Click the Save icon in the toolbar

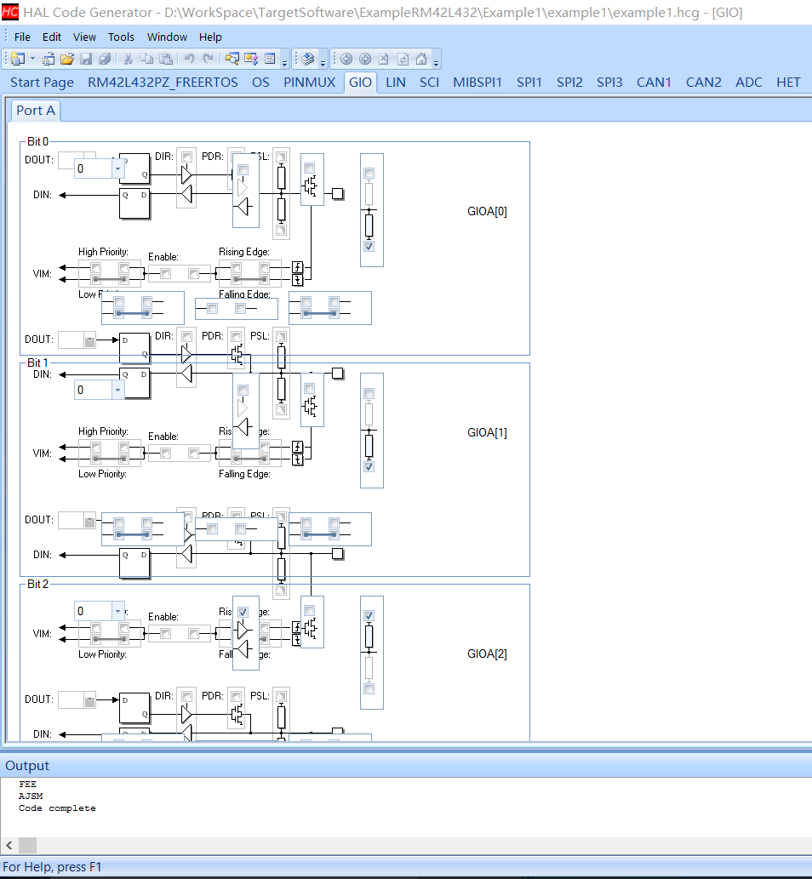coord(86,59)
